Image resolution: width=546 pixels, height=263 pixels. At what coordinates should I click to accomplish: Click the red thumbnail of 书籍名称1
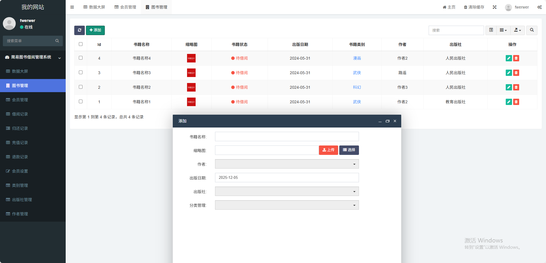click(191, 102)
